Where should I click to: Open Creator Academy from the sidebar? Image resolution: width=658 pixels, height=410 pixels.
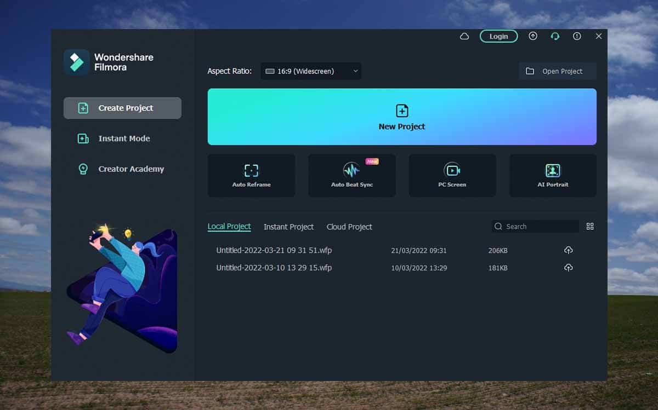122,169
